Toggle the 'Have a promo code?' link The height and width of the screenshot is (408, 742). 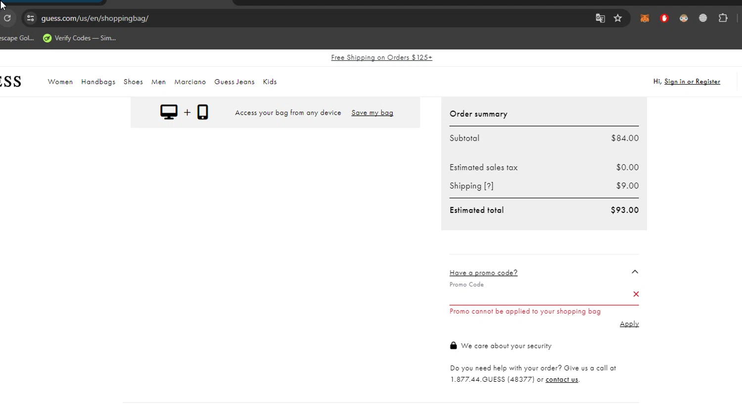click(483, 273)
